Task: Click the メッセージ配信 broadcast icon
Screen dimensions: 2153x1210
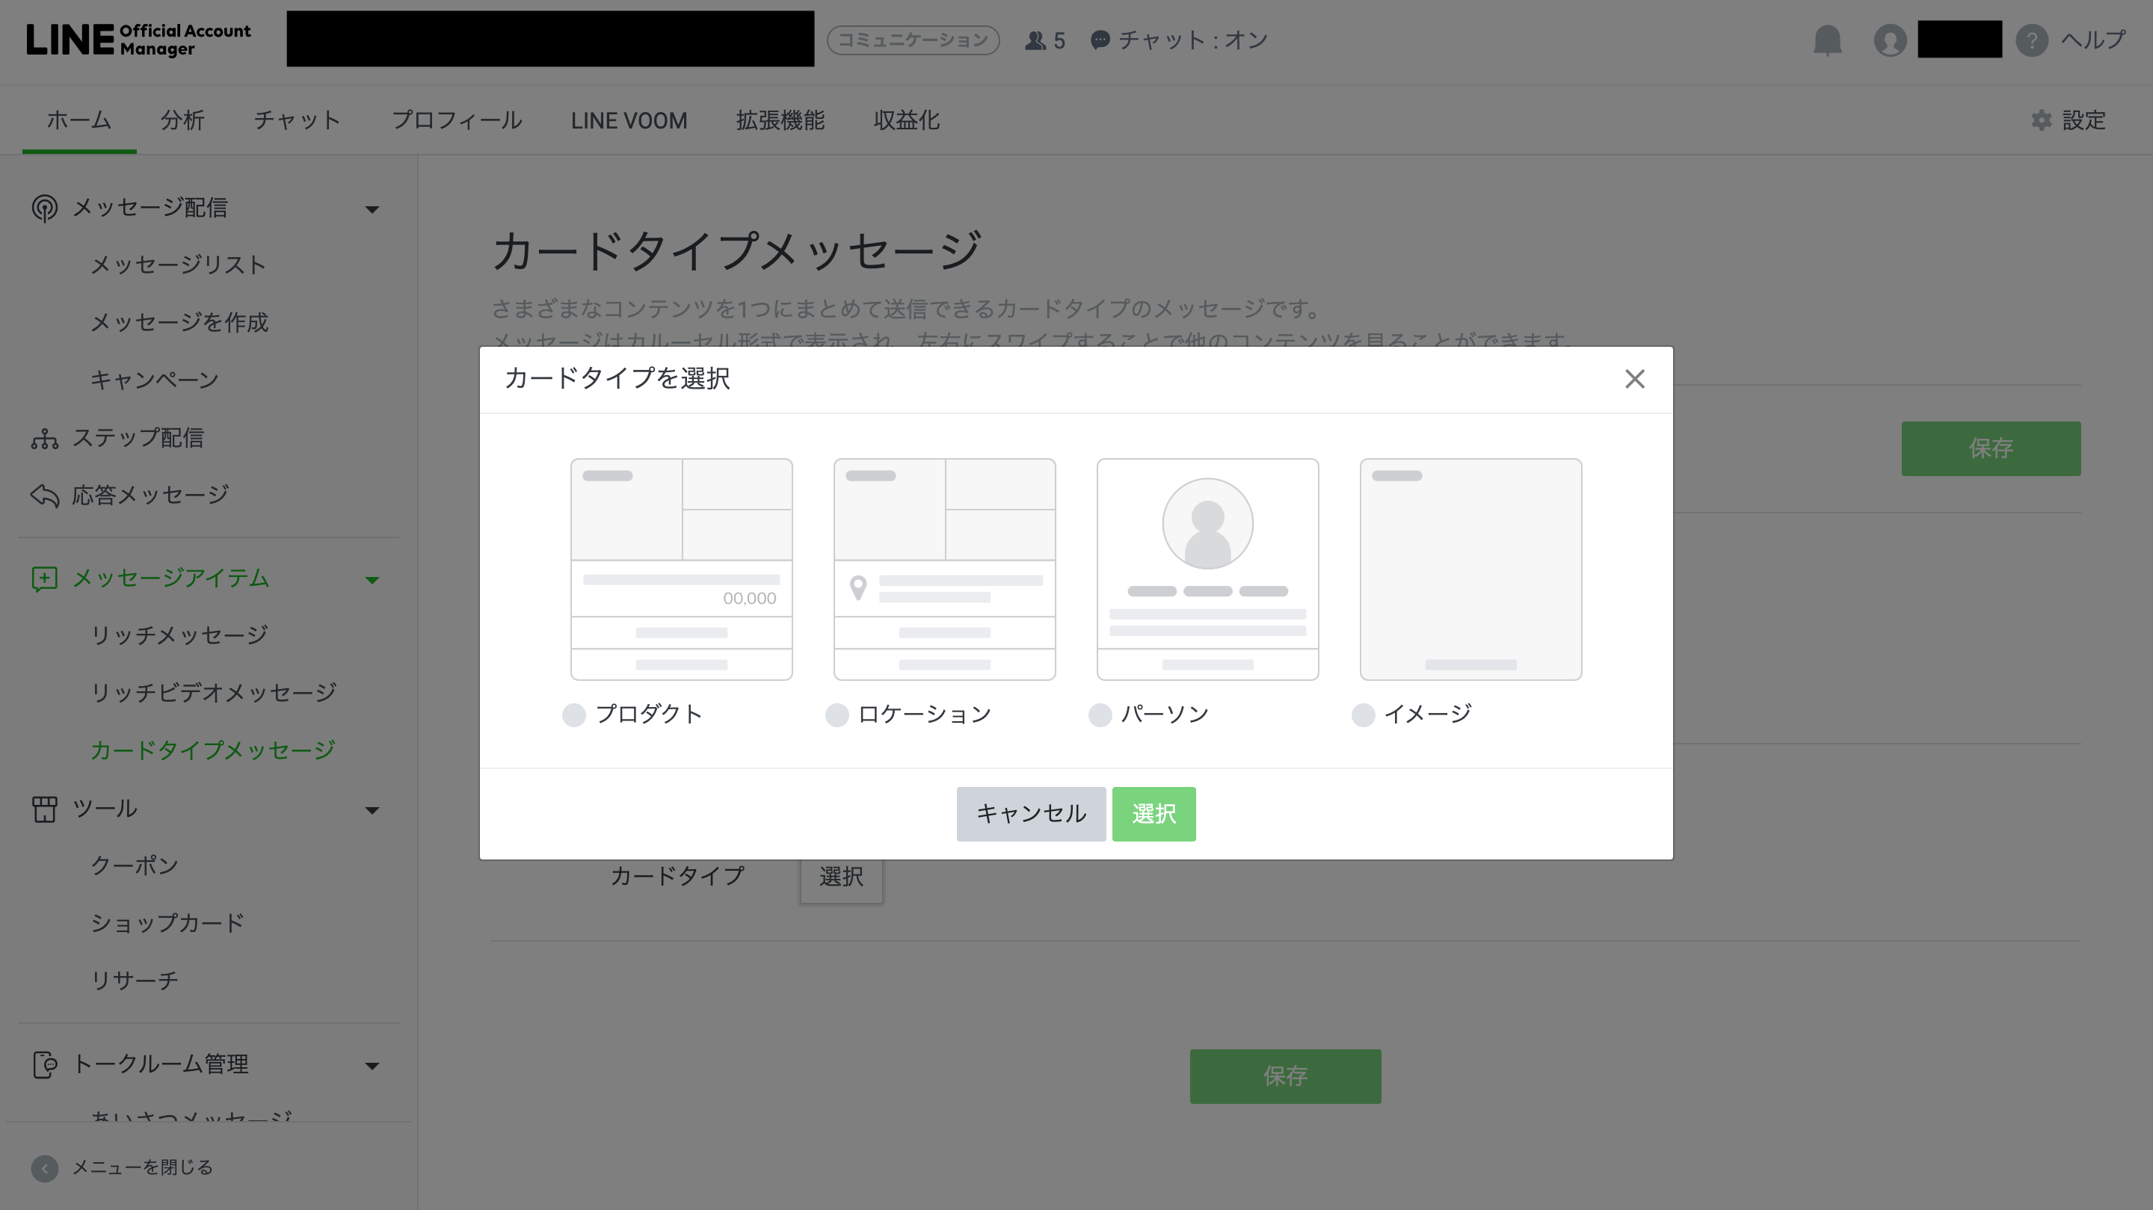Action: point(44,208)
